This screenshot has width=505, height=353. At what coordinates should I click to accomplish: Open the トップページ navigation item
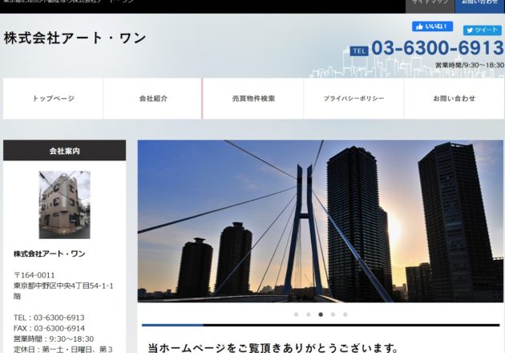53,99
